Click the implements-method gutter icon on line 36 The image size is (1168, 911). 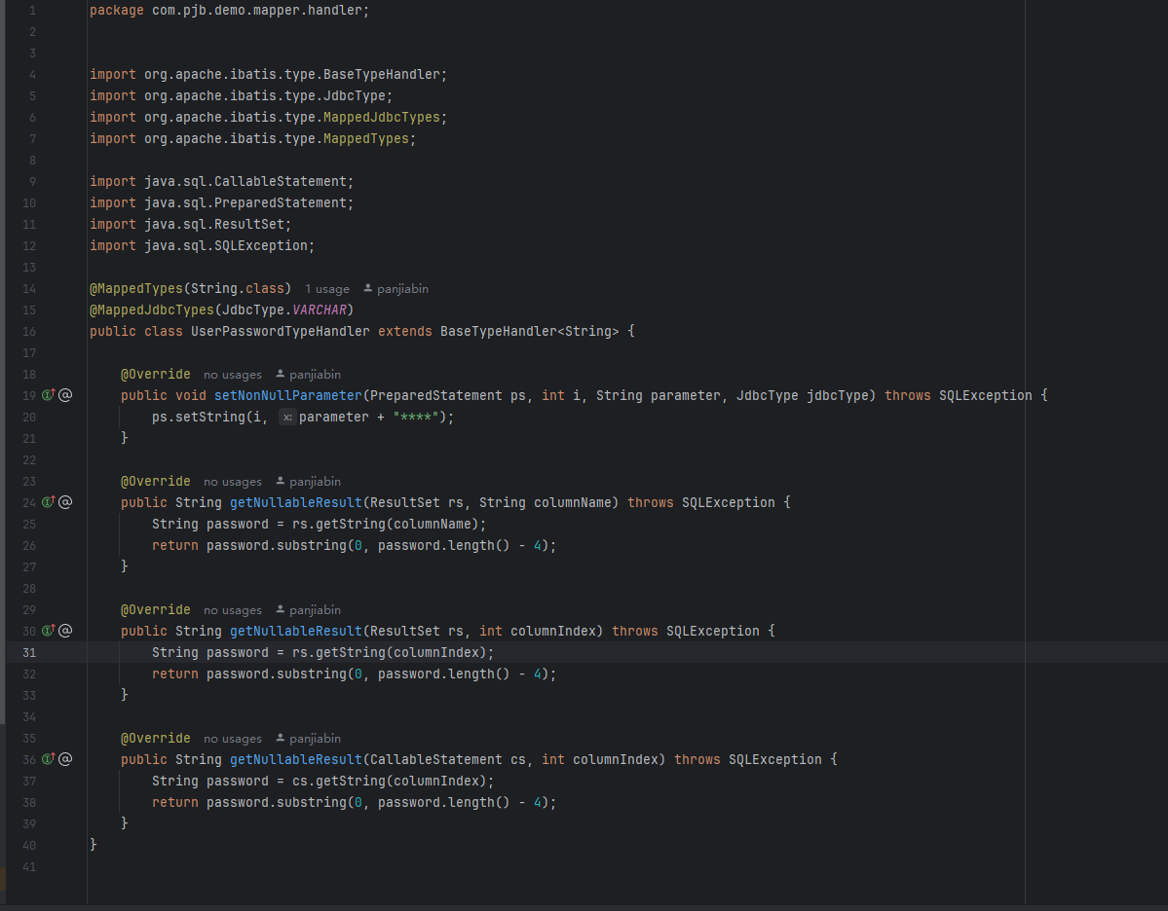(48, 759)
